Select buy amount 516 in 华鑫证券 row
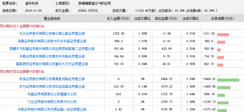Screen dimensions: 244x112 [x=118, y=94]
